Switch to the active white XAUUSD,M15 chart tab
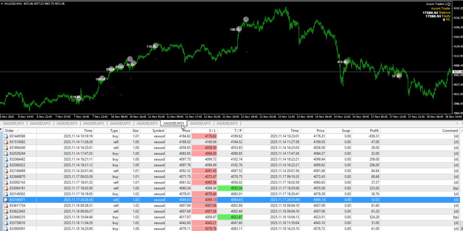Viewport: 463px width, 231px height. pyautogui.click(x=174, y=123)
